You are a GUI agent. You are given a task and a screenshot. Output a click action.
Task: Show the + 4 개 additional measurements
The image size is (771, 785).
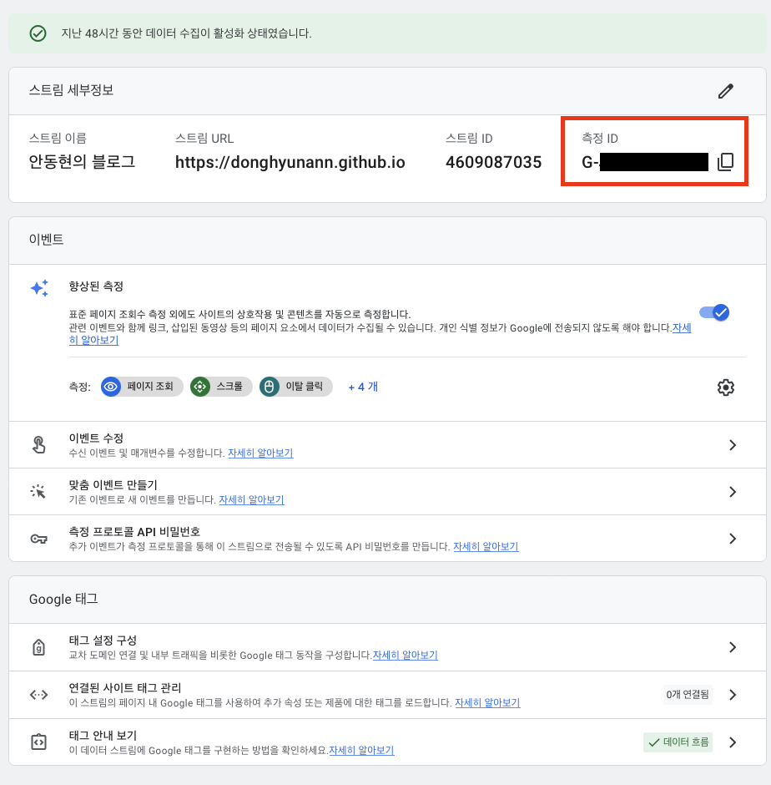click(x=363, y=387)
